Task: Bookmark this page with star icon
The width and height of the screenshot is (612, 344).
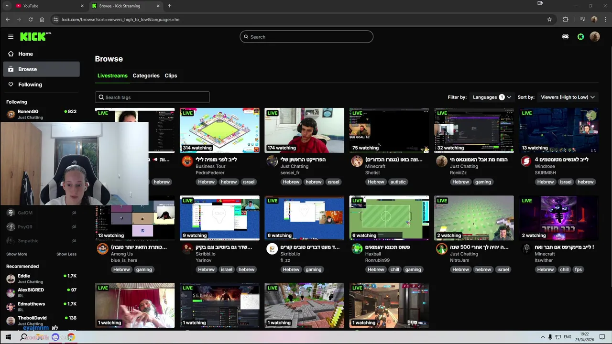Action: tap(549, 20)
